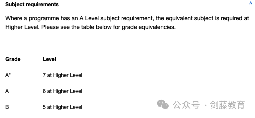Click the 剑藤教育 watermark text

click(x=227, y=105)
